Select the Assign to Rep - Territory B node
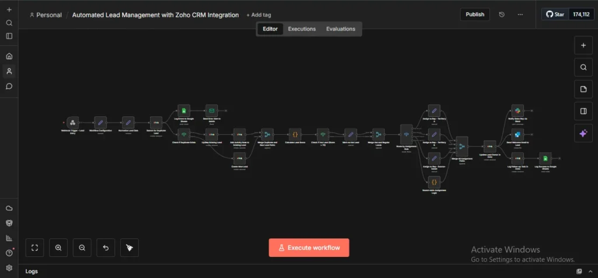Viewport: 598px width, 278px height. tap(434, 134)
